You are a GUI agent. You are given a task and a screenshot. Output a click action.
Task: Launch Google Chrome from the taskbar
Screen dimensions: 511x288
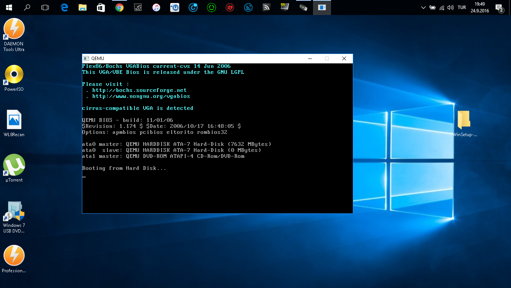119,7
